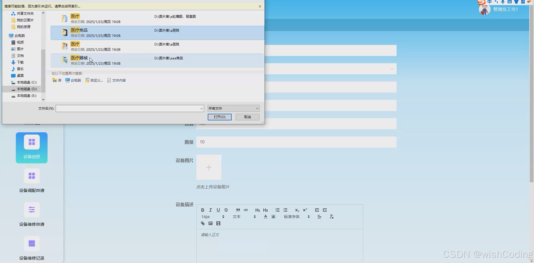Apply subscript formatting in the editor

297,210
